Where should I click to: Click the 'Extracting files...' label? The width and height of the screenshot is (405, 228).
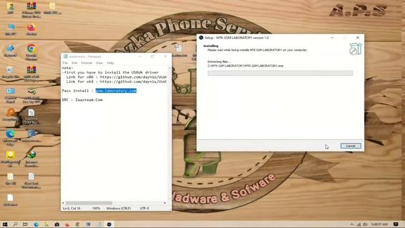219,61
